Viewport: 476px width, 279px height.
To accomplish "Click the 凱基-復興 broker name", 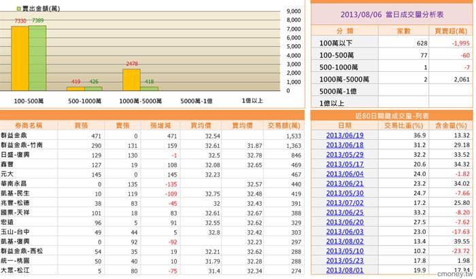I will pos(15,242).
